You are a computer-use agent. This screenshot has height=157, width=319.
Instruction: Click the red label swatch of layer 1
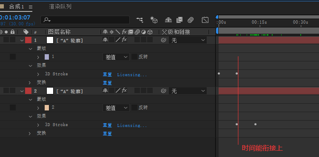click(x=28, y=40)
